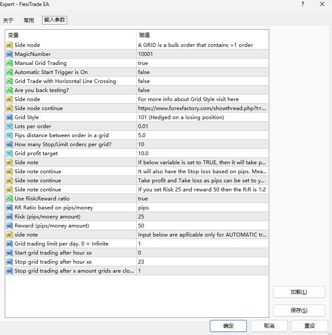Screen dimensions: 332x335
Task: Click the Horizontal Line Crossing row icon
Action: click(x=9, y=81)
